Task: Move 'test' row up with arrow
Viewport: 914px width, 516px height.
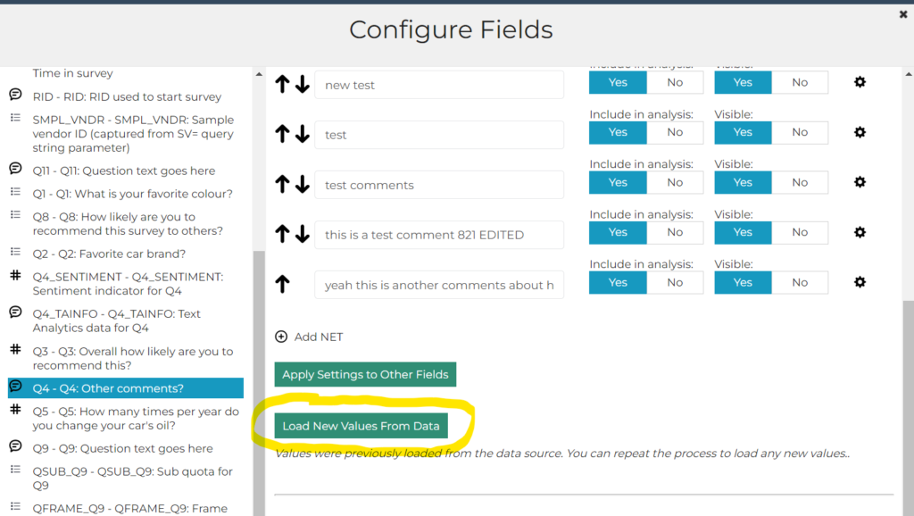Action: tap(283, 135)
